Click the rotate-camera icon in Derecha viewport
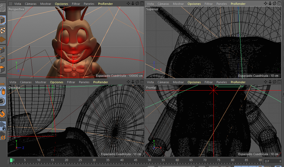Screen dimensions: 284x167 pos(137,82)
